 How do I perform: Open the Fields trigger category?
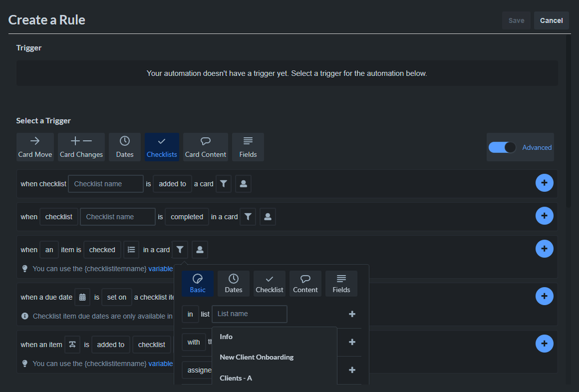coord(247,147)
